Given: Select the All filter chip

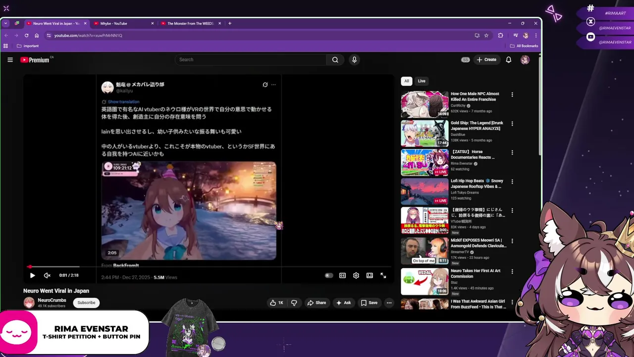Looking at the screenshot, I should point(407,81).
